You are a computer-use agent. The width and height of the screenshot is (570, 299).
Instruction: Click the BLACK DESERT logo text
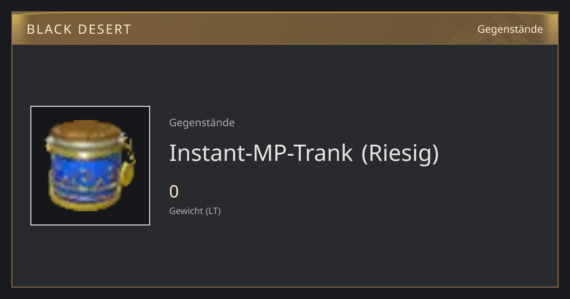click(79, 29)
